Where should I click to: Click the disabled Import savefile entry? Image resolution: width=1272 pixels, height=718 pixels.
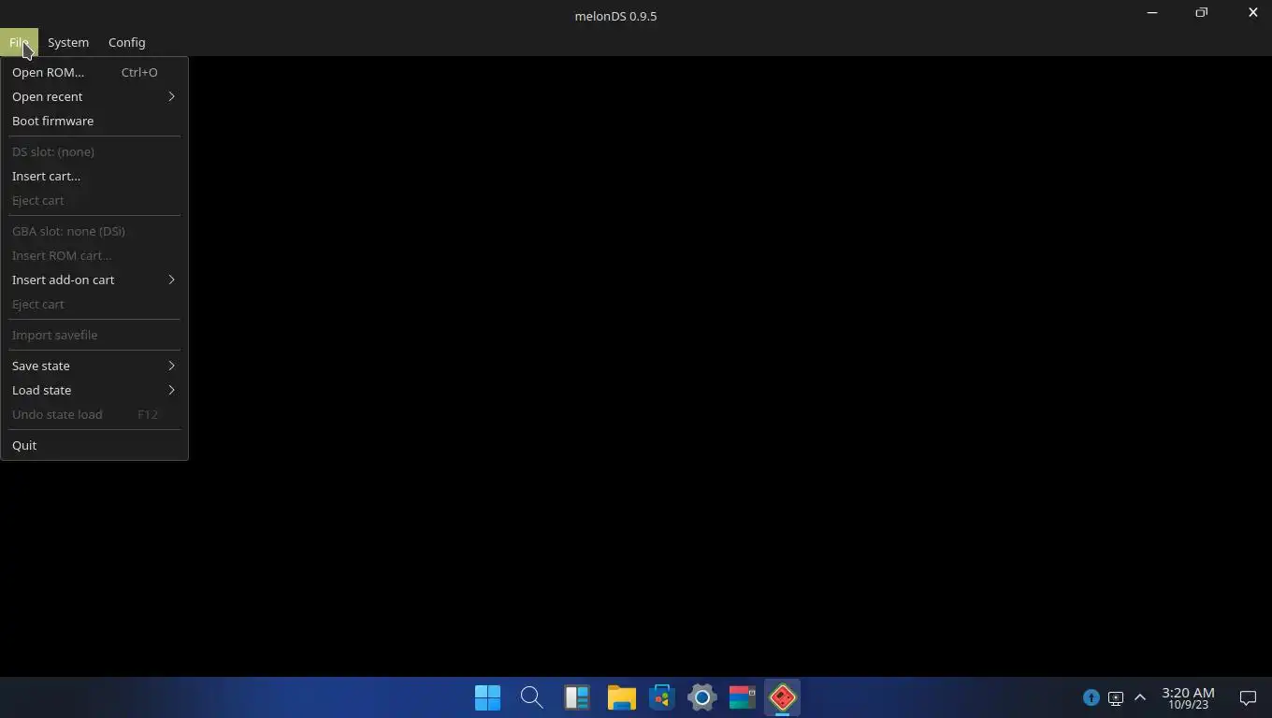94,335
